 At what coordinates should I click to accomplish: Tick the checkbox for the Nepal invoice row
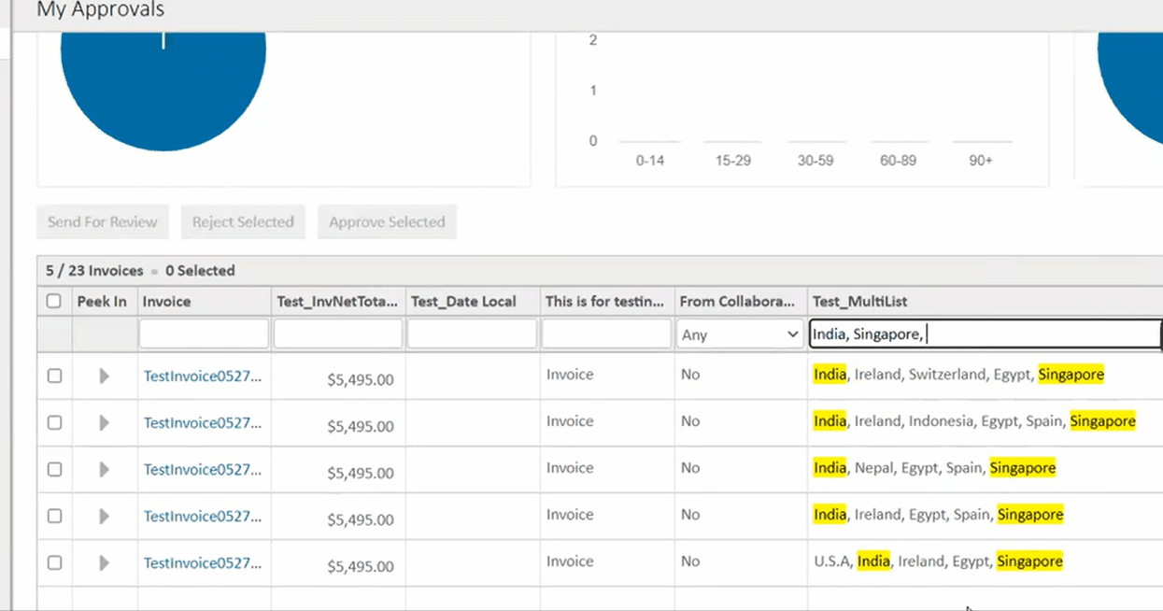tap(54, 469)
